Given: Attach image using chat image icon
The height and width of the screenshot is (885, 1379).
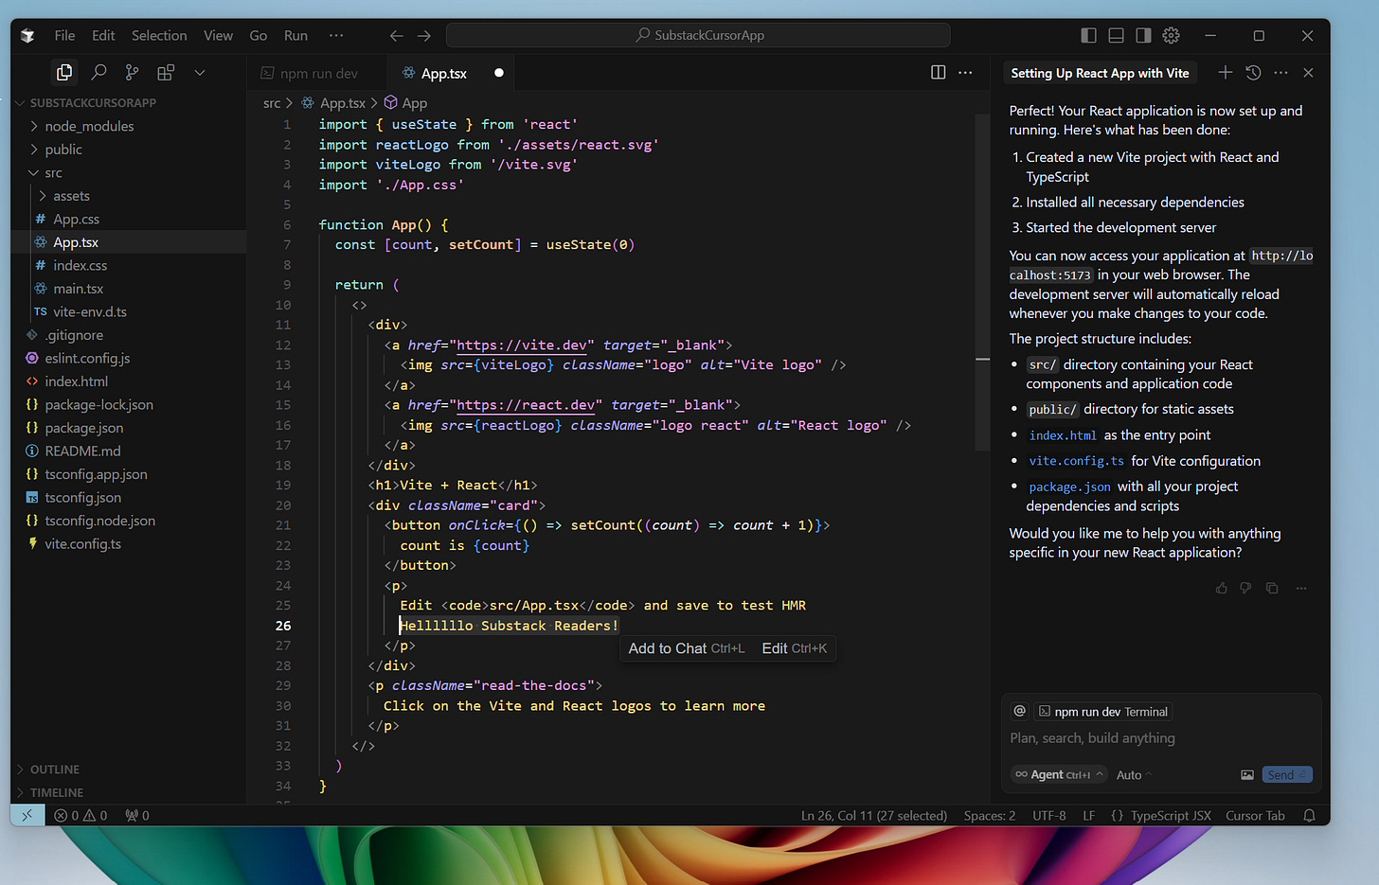Looking at the screenshot, I should [1247, 774].
